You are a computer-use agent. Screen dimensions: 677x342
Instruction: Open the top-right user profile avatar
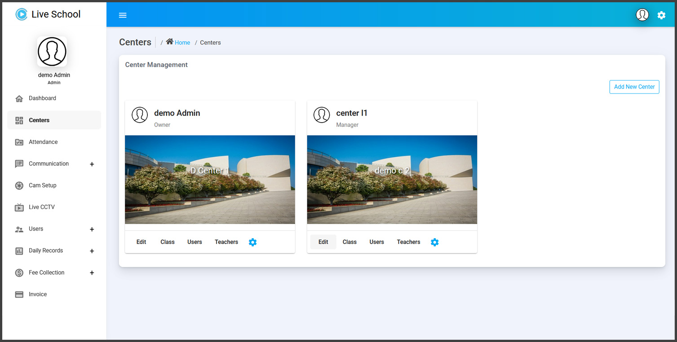[642, 15]
